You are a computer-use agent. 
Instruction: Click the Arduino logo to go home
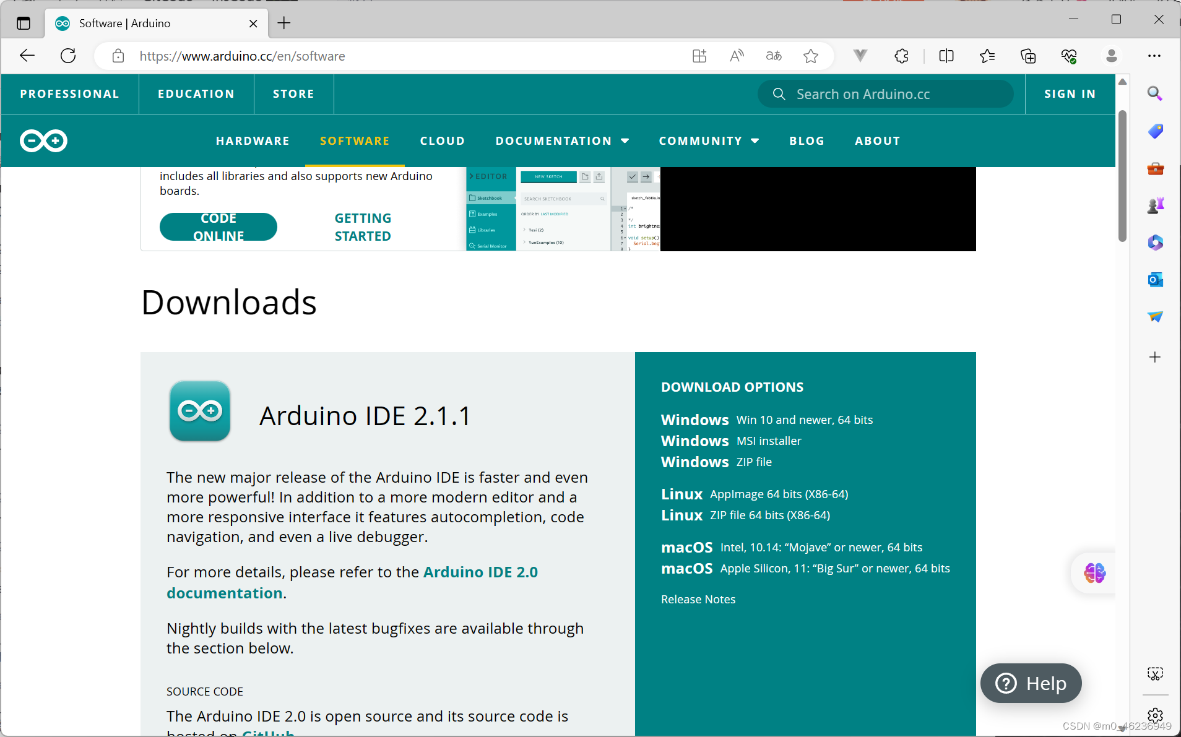[x=43, y=140]
